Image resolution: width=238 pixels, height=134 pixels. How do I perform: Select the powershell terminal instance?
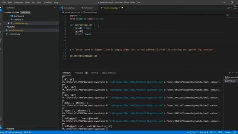pyautogui.click(x=231, y=77)
